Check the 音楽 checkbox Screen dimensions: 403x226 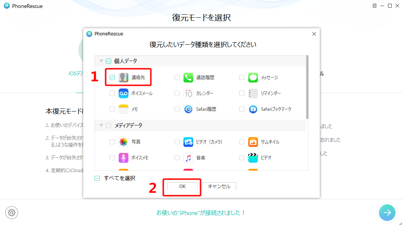click(x=177, y=157)
